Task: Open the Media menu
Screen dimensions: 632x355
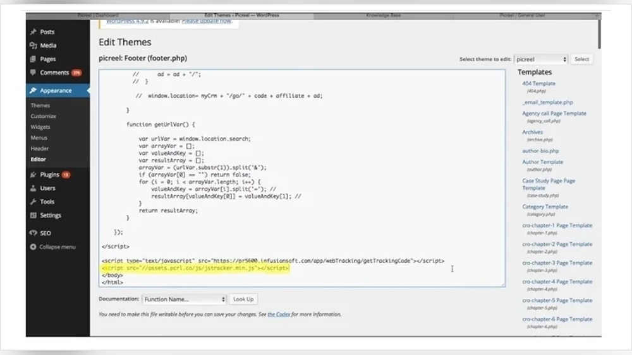Action: 48,45
